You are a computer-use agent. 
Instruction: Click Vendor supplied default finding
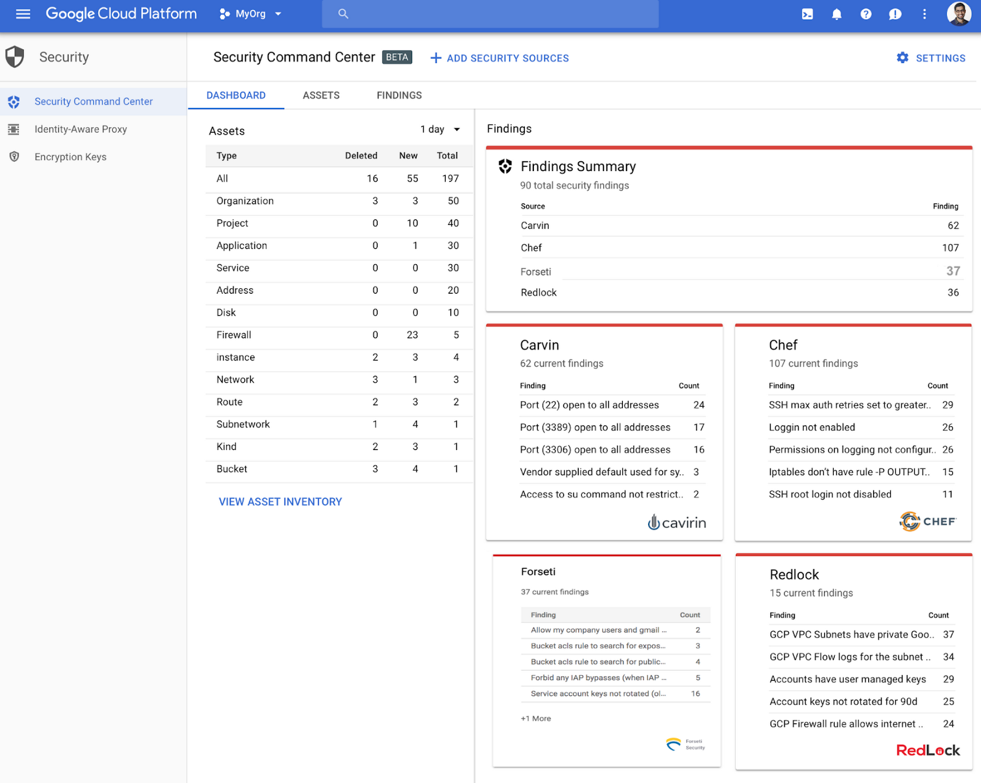613,472
